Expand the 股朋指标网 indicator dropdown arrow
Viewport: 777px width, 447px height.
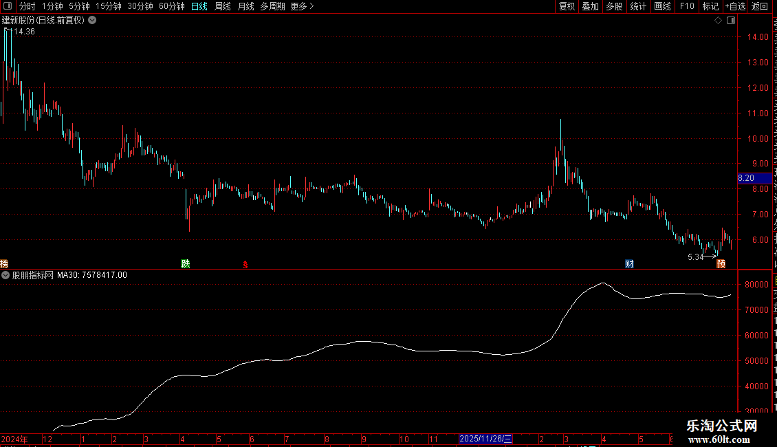point(6,275)
